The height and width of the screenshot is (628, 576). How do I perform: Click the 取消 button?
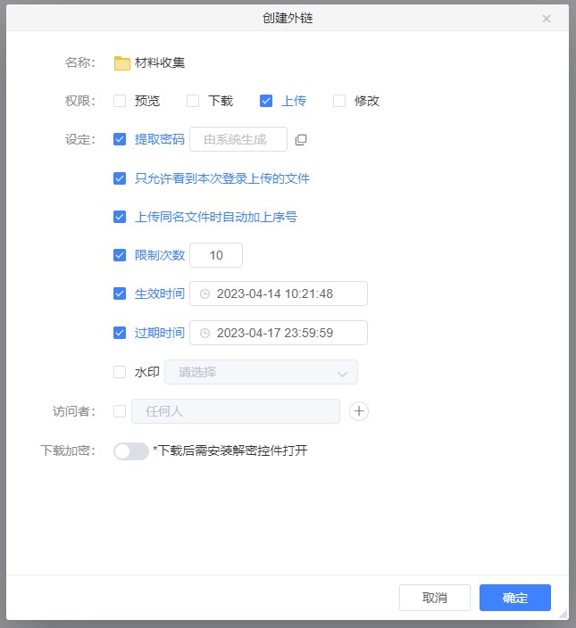[x=434, y=598]
